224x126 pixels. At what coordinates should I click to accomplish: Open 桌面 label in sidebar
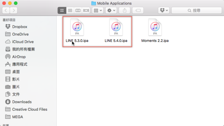16,72
